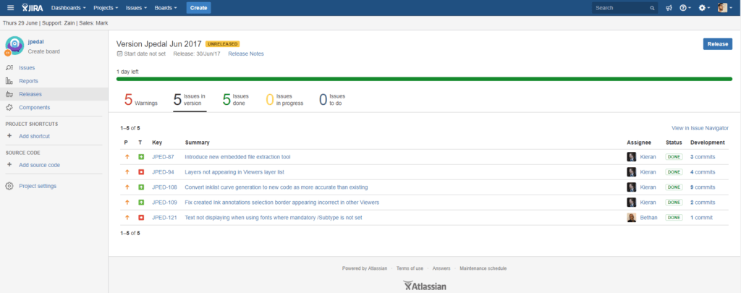Open 1 commit link for JPED-121
The image size is (741, 293).
point(701,217)
